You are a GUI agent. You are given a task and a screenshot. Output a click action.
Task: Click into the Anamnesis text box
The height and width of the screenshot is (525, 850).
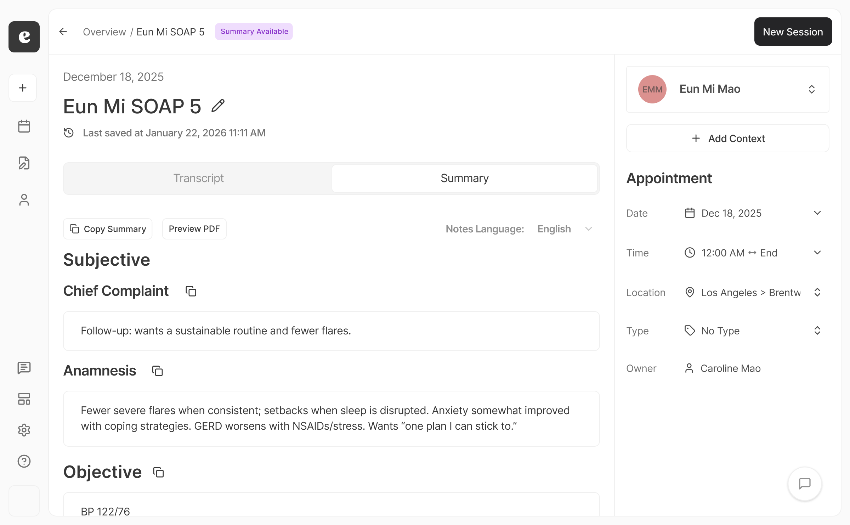coord(331,418)
